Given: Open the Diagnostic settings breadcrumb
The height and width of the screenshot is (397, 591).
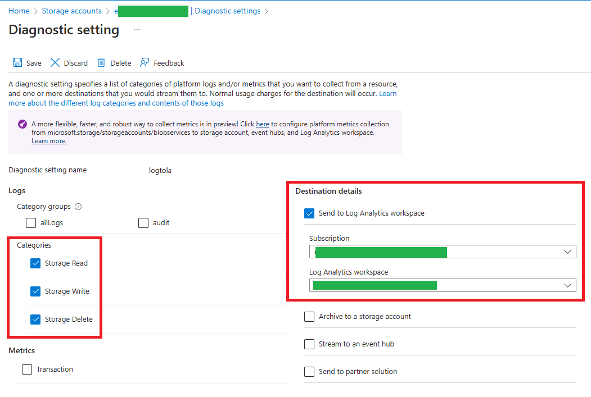Looking at the screenshot, I should tap(227, 11).
